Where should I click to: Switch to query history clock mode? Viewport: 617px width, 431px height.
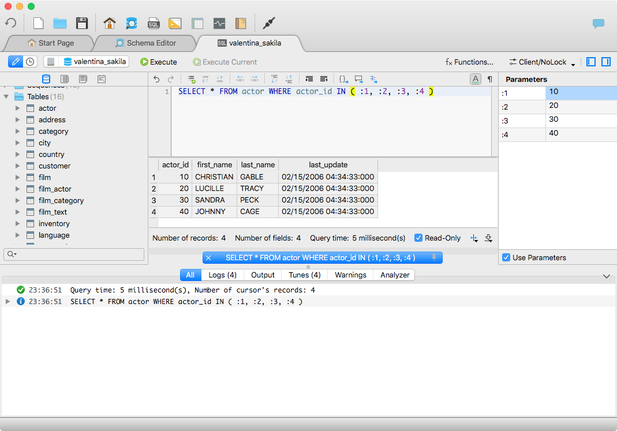[x=30, y=62]
